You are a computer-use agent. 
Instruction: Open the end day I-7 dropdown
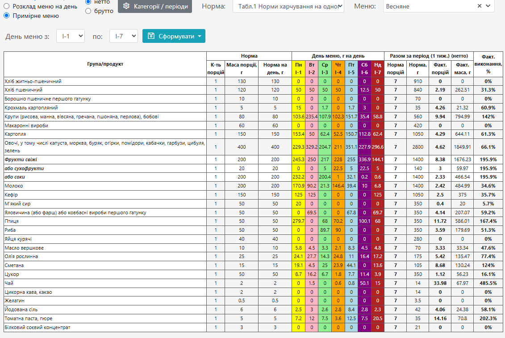tap(124, 36)
